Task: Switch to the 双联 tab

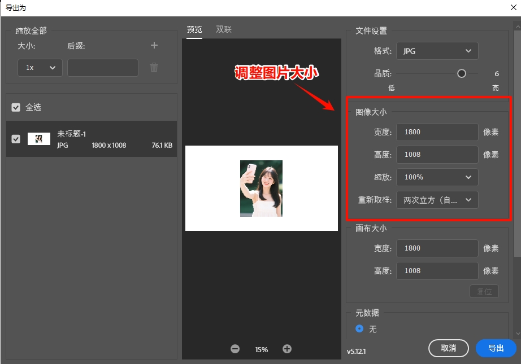Action: [x=223, y=29]
